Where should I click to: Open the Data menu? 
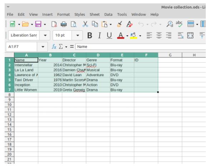point(108,14)
